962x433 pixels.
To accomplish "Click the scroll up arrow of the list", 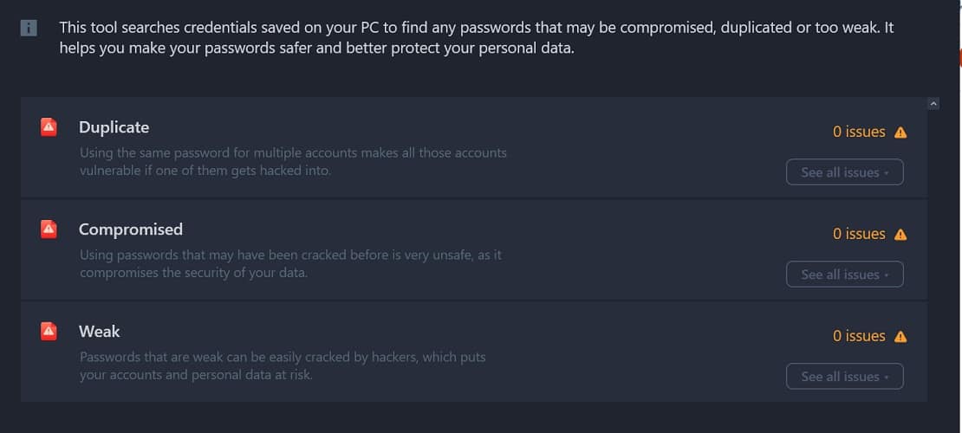I will pos(933,104).
